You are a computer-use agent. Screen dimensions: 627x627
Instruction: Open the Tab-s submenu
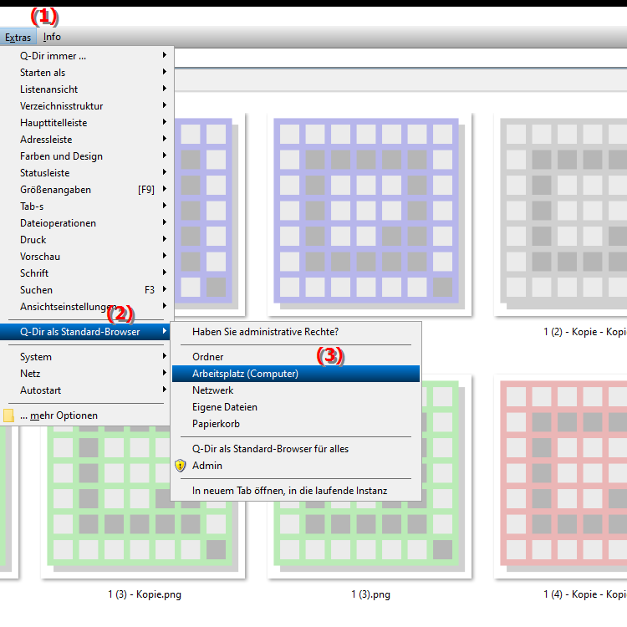click(87, 206)
